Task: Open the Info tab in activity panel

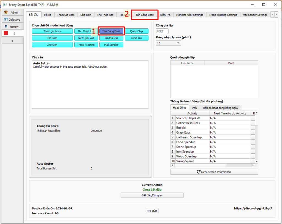Action: point(194,108)
